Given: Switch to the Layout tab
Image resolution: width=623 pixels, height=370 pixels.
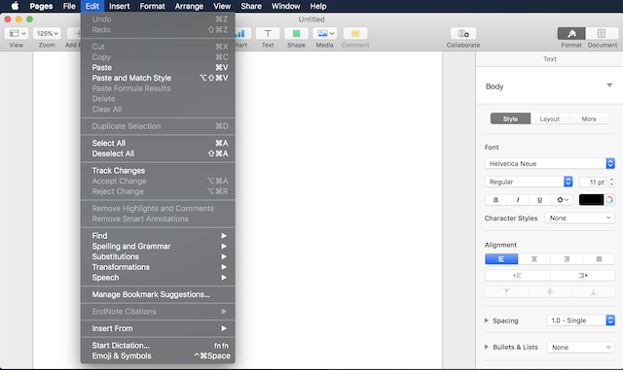Looking at the screenshot, I should point(549,118).
